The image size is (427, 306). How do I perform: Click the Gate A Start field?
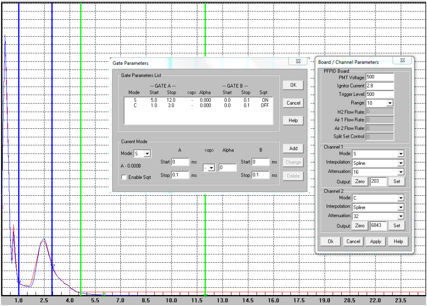(180, 162)
